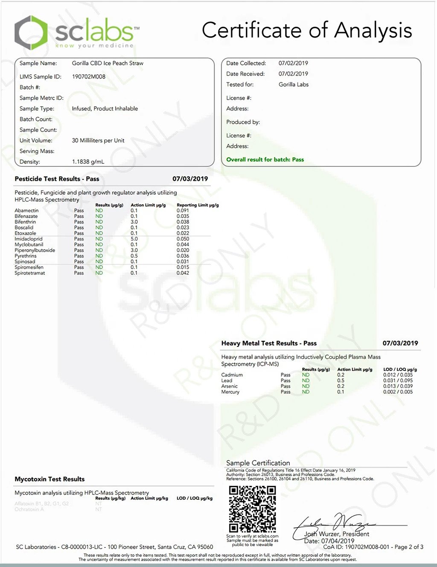Select the 'Certificate of Analysis' title

(306, 31)
